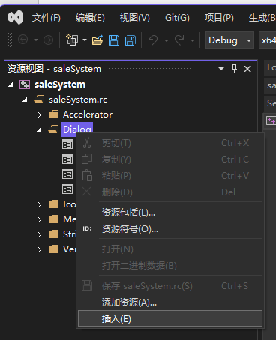This screenshot has height=340, width=276.
Task: Expand the Me folder node
Action: (x=39, y=219)
